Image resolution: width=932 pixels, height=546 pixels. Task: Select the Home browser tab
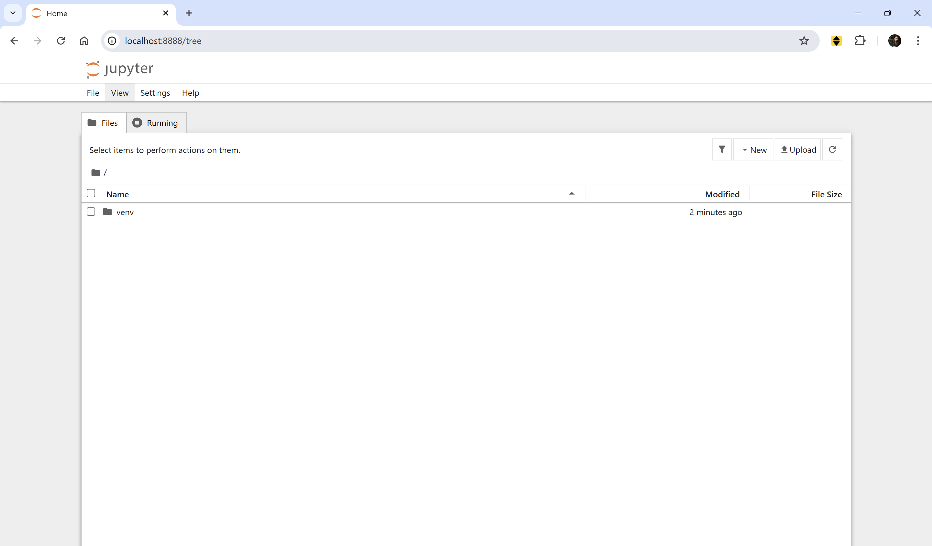click(101, 14)
